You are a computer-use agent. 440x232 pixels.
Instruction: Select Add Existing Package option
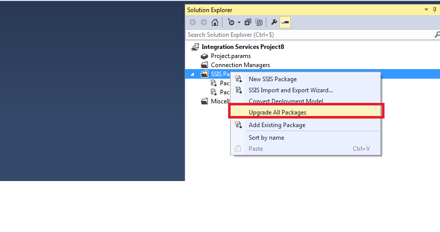277,125
